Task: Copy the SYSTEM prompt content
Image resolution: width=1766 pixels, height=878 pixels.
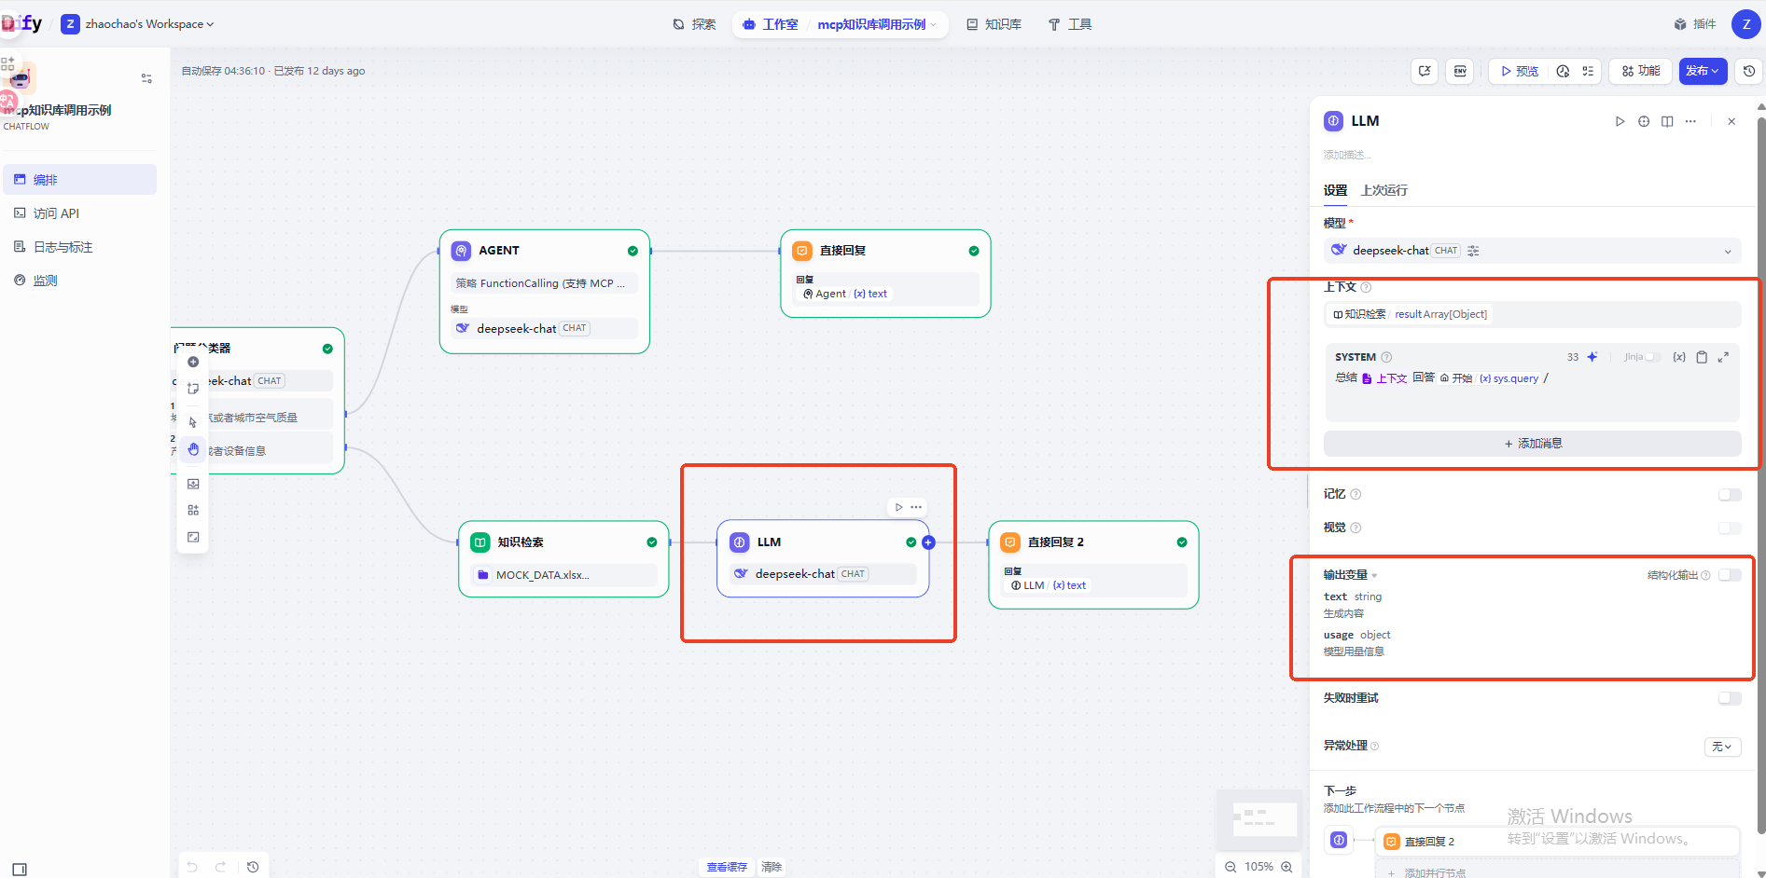Action: coord(1702,357)
